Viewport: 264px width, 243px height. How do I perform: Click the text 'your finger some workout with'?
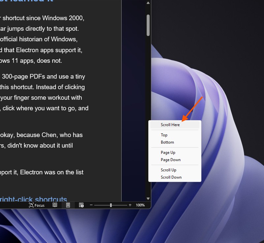pyautogui.click(x=41, y=98)
